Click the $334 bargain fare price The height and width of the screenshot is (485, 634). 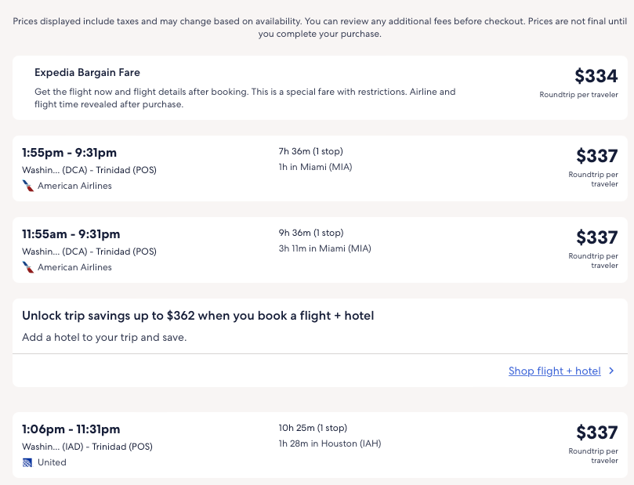pyautogui.click(x=596, y=76)
